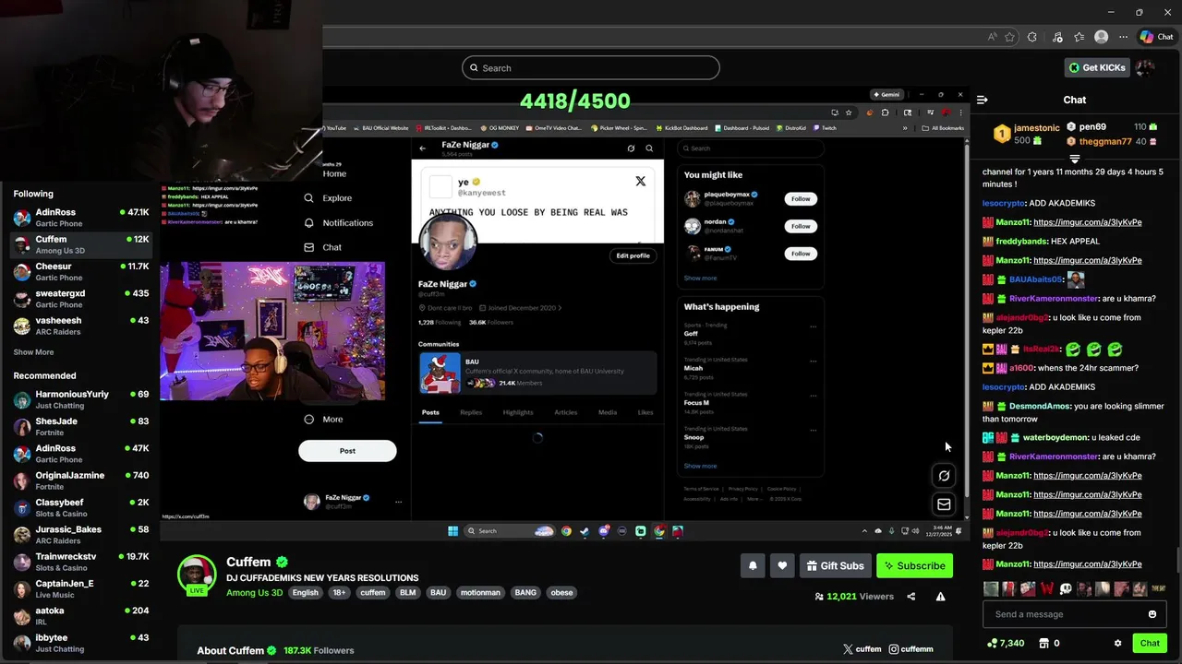
Task: Click the green Chat send button
Action: point(1150,643)
